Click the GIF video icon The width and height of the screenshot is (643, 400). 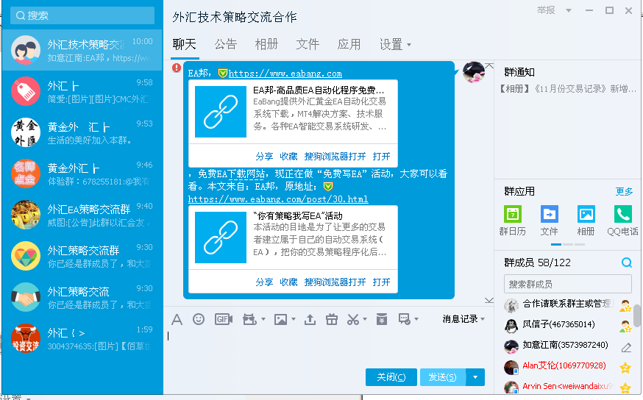[224, 319]
